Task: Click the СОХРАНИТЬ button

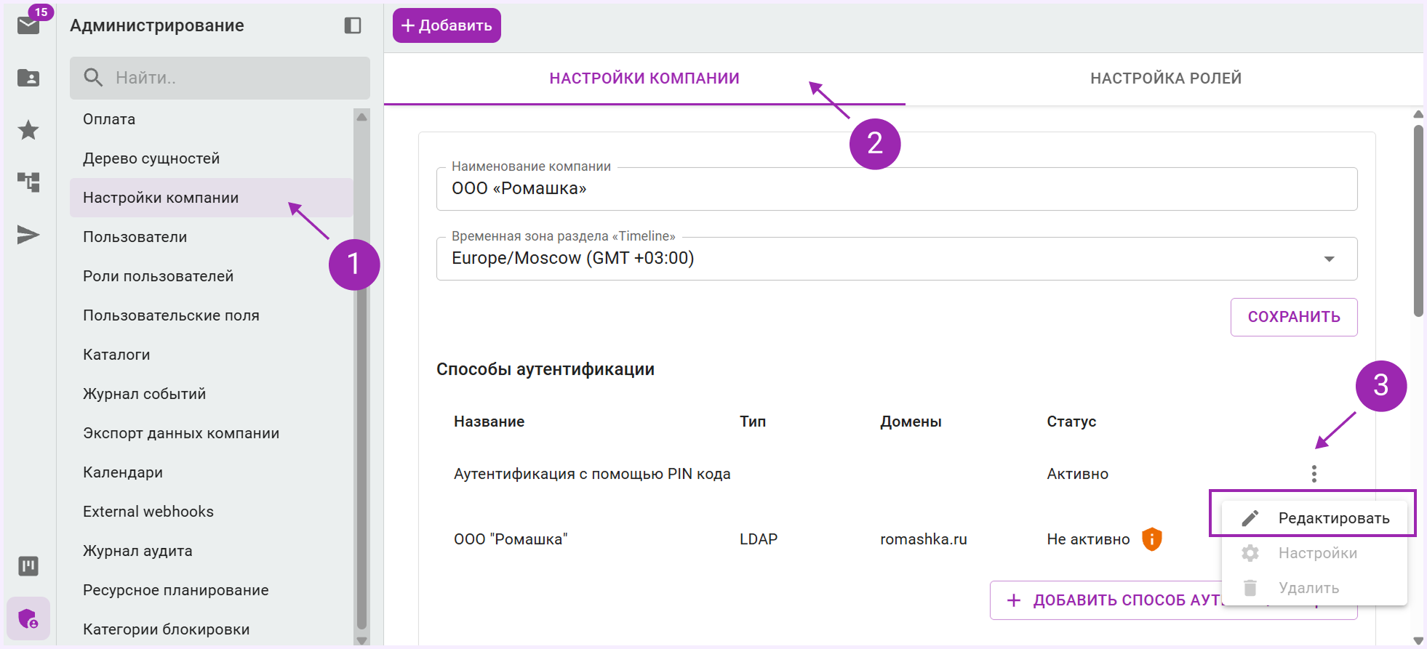Action: pyautogui.click(x=1294, y=317)
